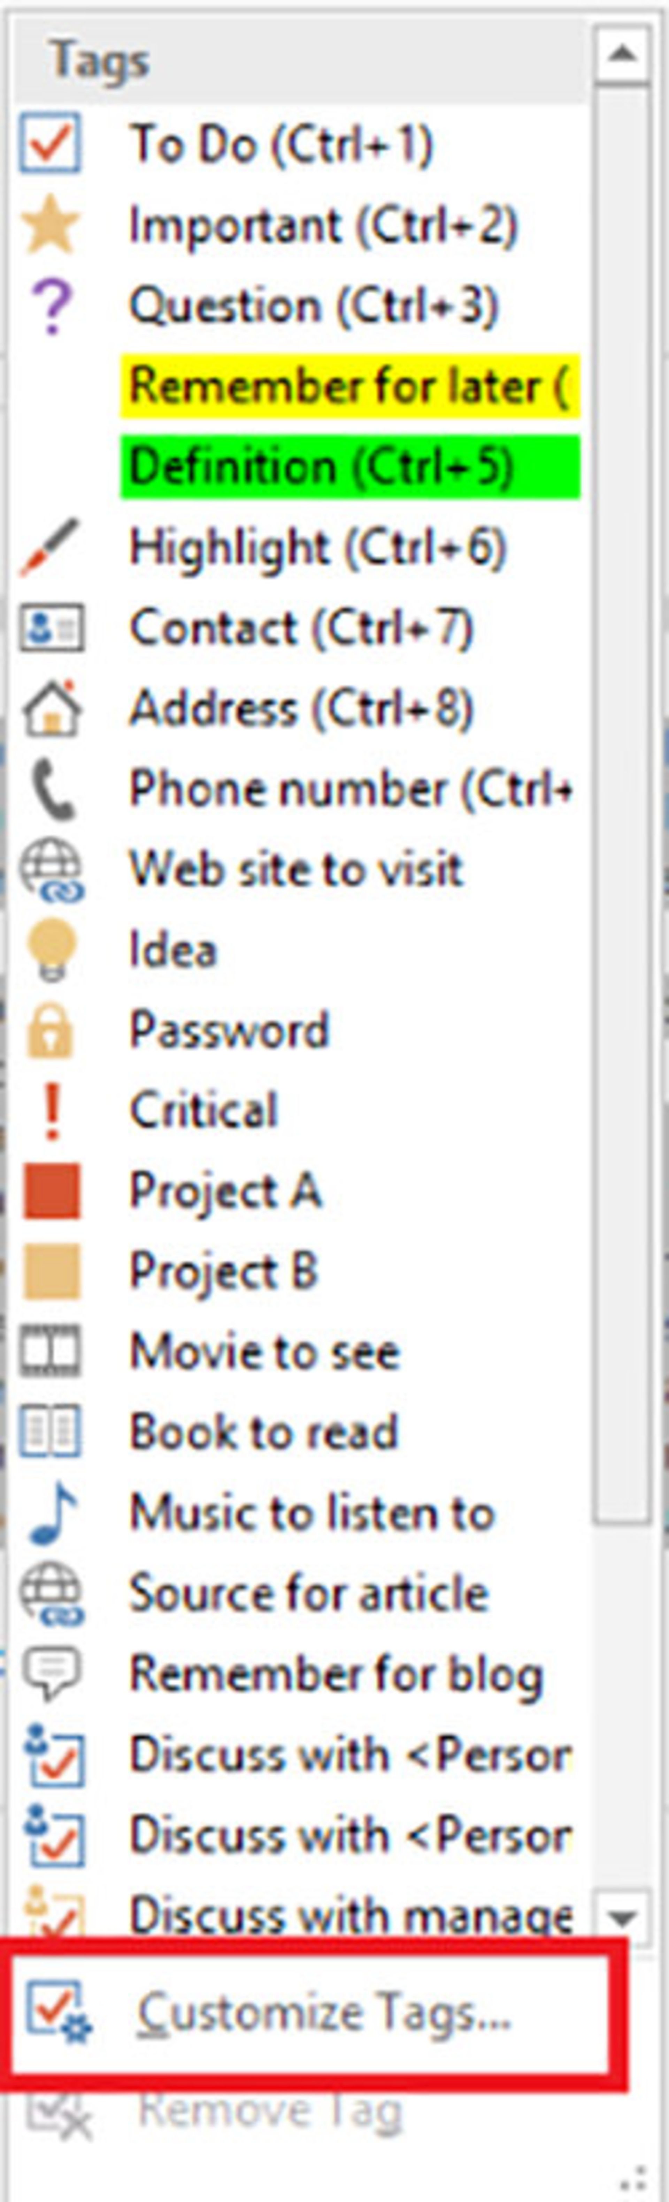Click the Password padlock icon
Screen dimensions: 669x2202
point(51,1031)
